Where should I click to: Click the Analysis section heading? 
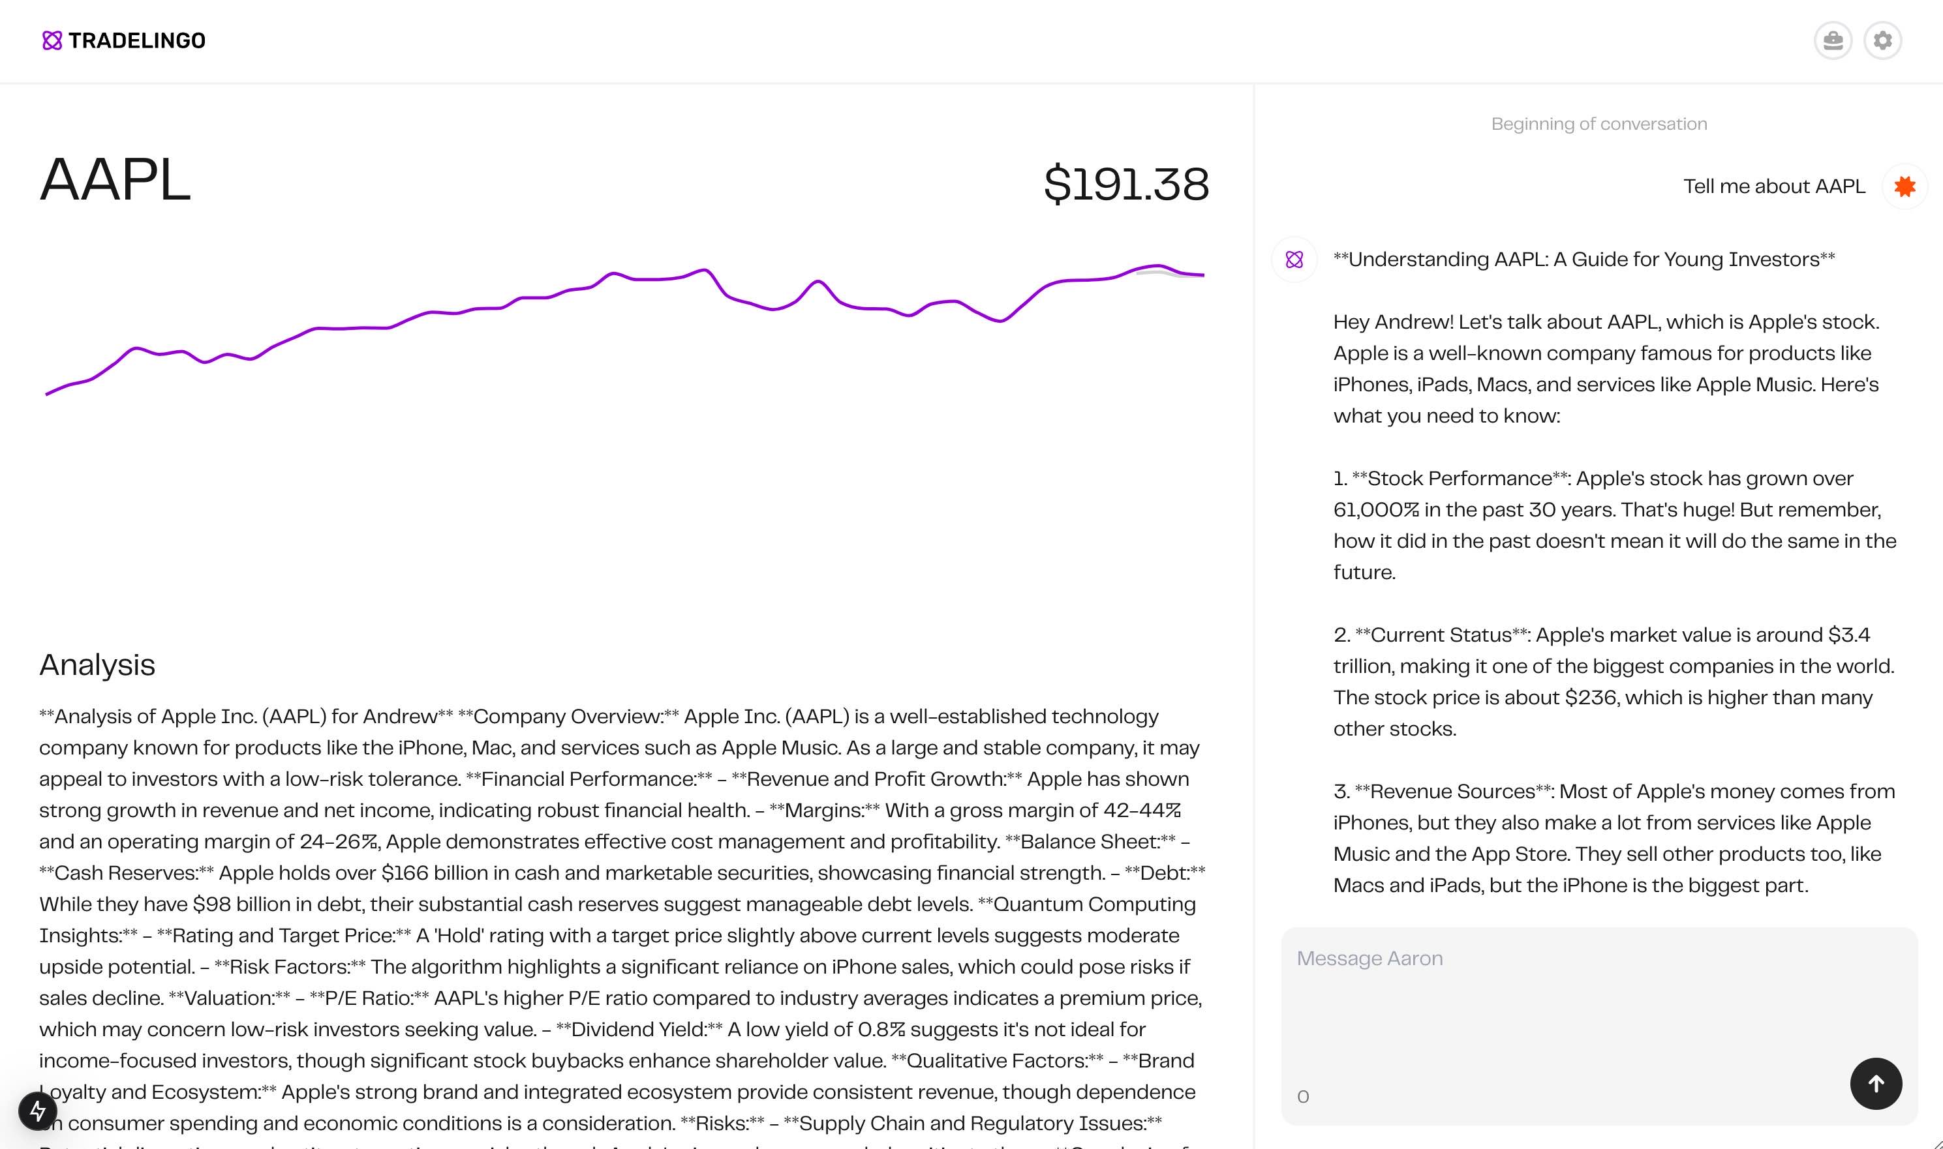click(x=98, y=665)
